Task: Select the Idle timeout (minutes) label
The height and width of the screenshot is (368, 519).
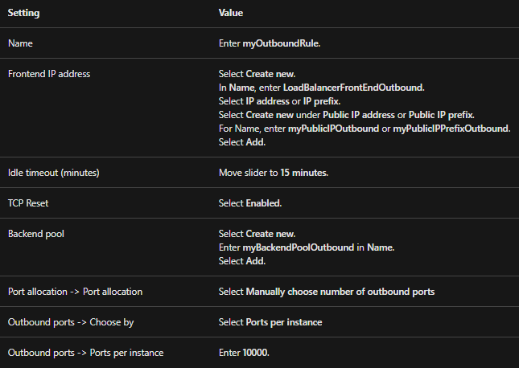Action: (54, 173)
